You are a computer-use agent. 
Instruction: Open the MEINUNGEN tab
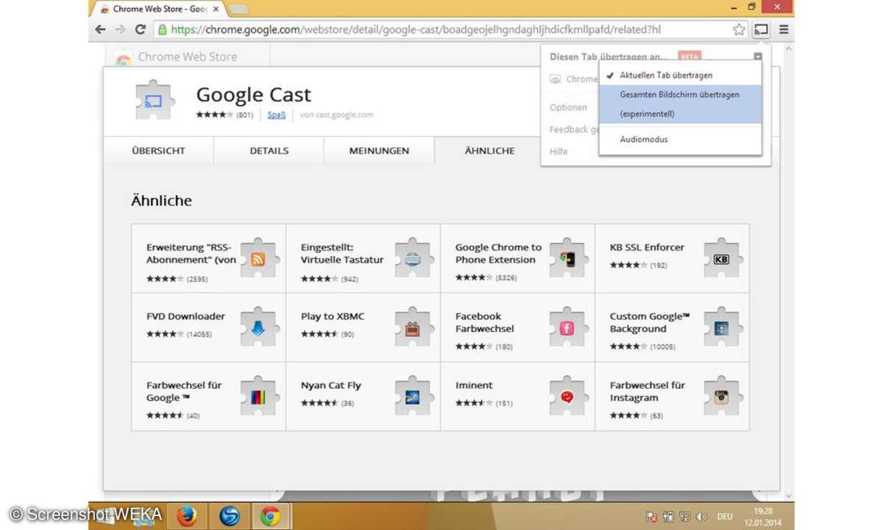[379, 151]
